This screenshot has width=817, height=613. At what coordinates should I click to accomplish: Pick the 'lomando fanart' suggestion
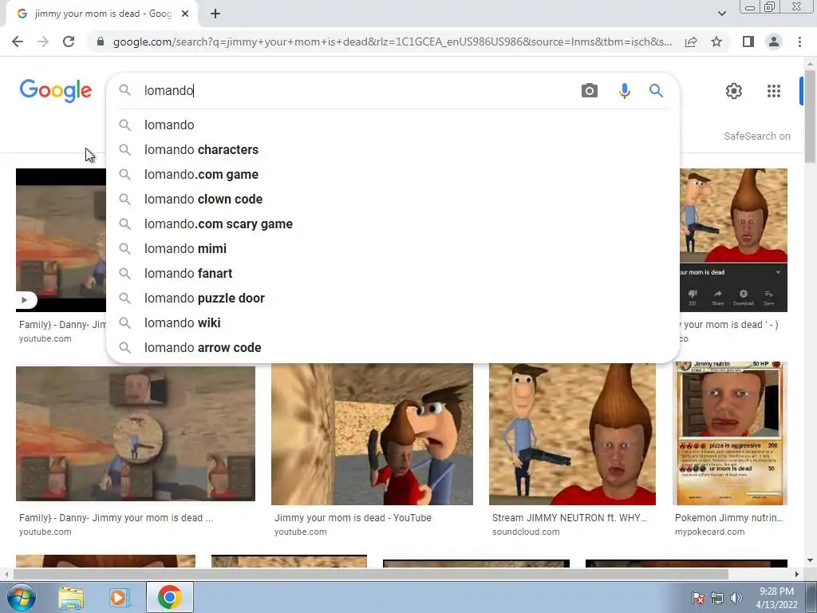[393, 274]
